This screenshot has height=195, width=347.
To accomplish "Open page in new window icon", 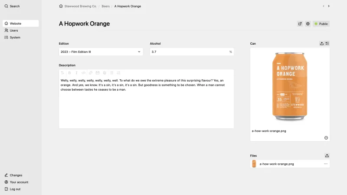I will click(300, 24).
